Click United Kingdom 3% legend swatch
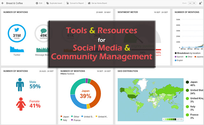 pyautogui.click(x=187, y=99)
